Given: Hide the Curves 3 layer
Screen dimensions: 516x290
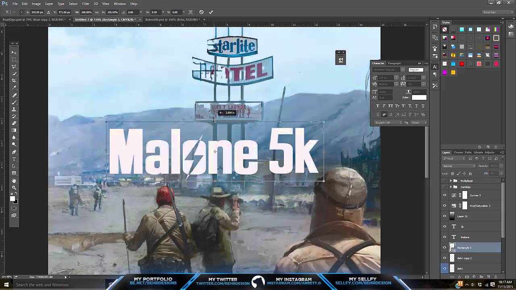Looking at the screenshot, I should [445, 195].
